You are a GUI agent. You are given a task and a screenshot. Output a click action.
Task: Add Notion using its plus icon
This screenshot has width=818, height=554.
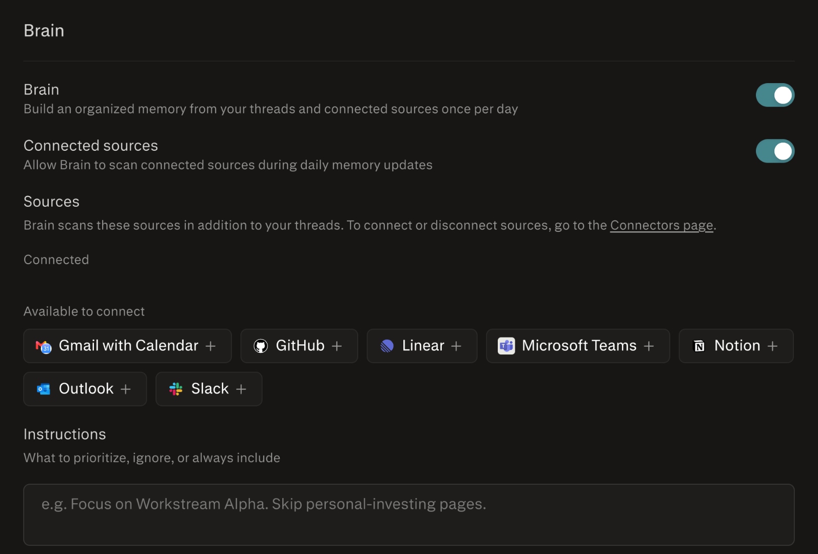(x=772, y=346)
